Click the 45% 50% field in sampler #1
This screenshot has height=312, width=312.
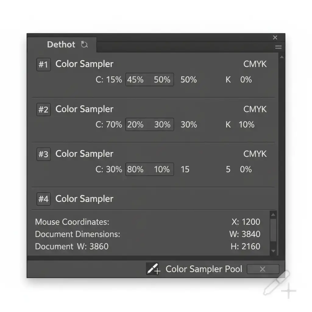click(x=149, y=80)
